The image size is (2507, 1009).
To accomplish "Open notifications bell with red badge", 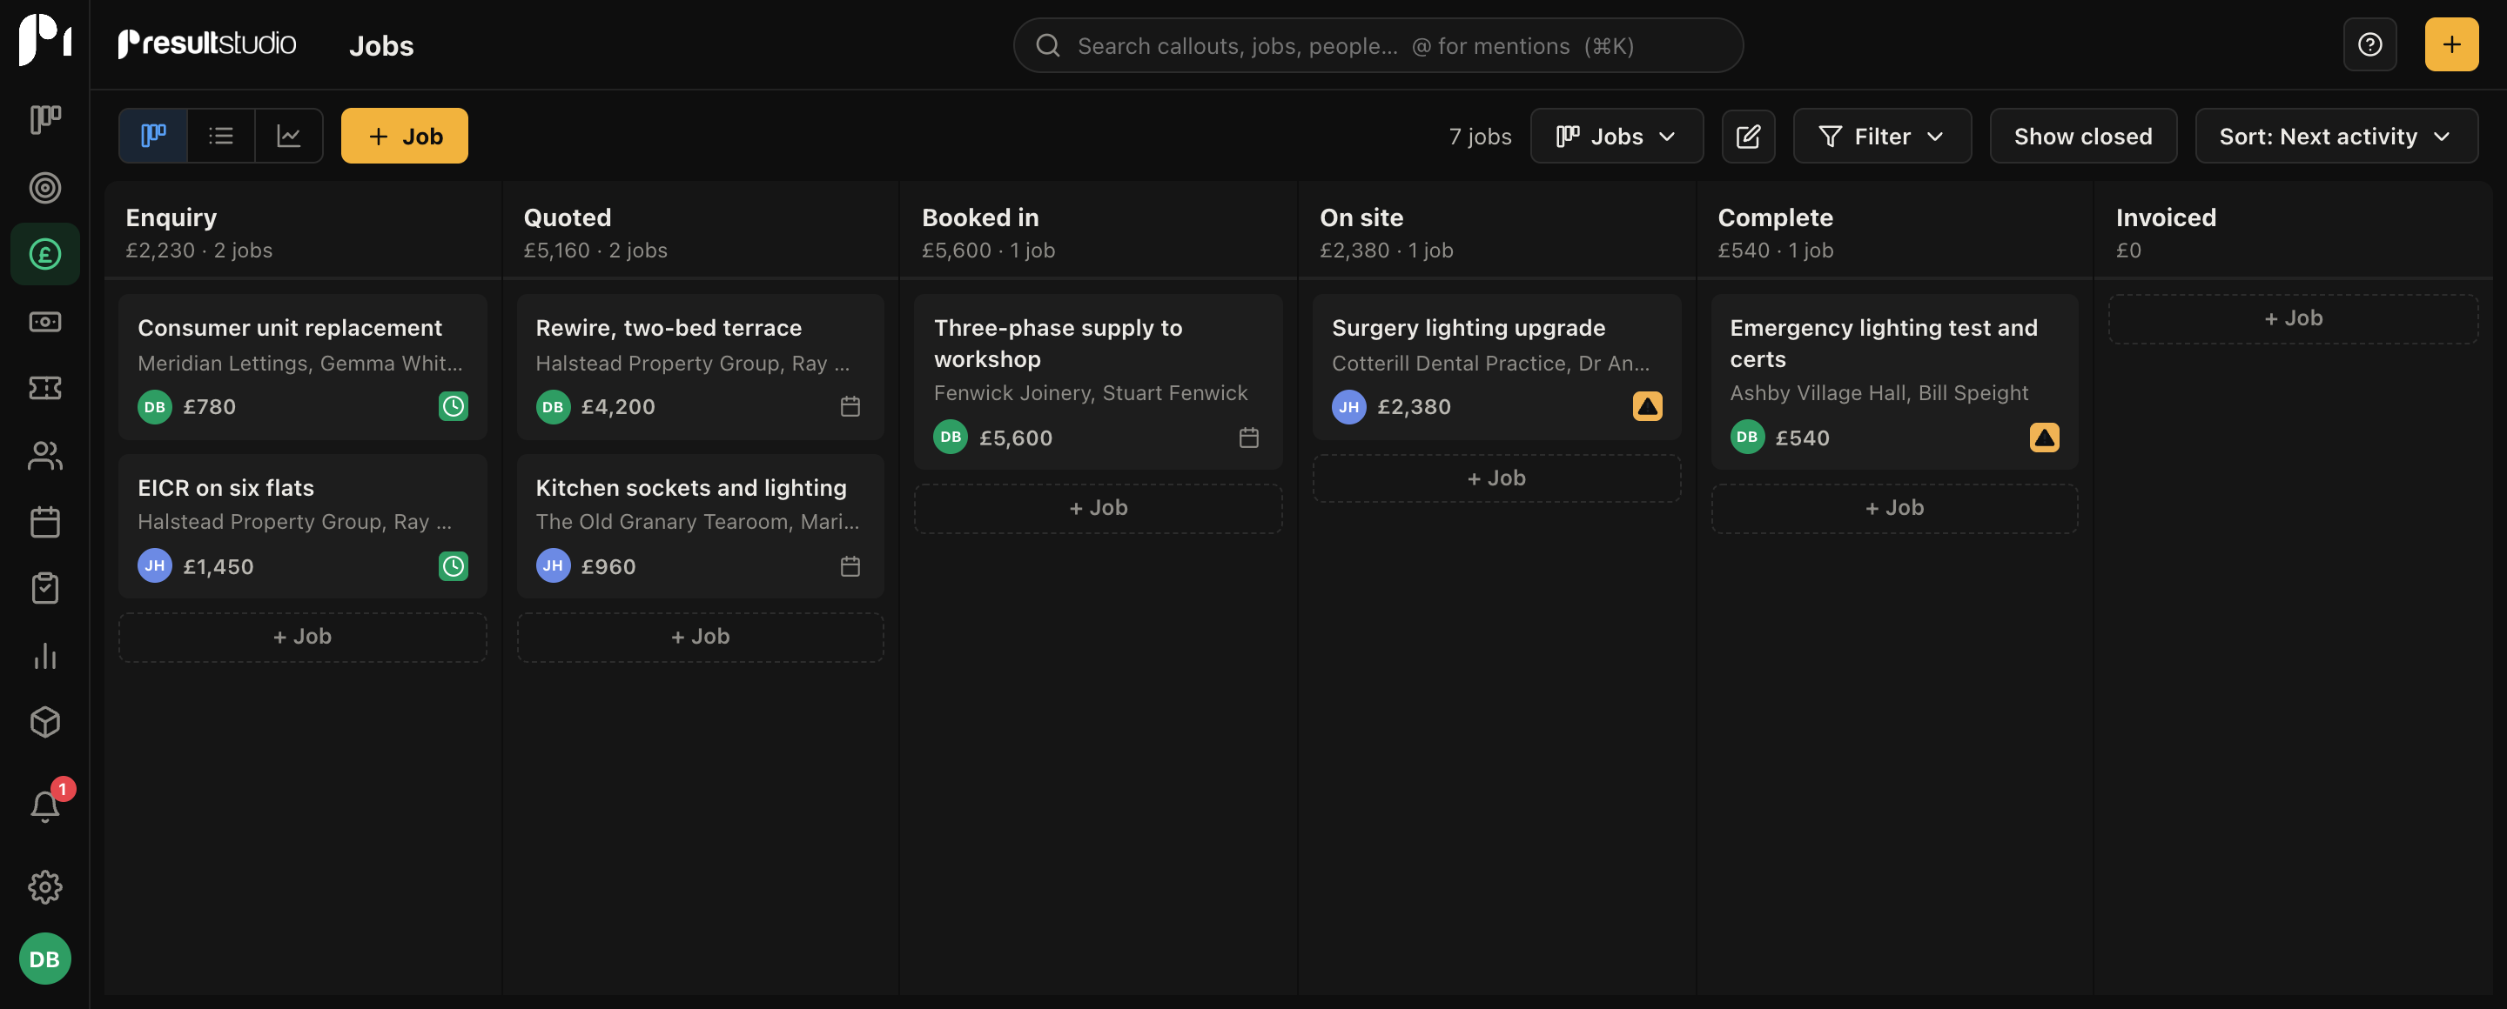I will pyautogui.click(x=44, y=805).
